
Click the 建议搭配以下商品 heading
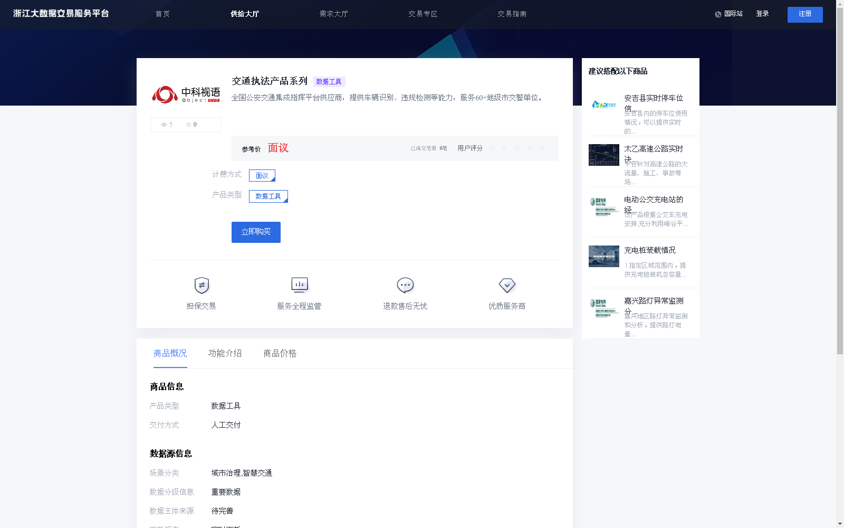pos(618,71)
